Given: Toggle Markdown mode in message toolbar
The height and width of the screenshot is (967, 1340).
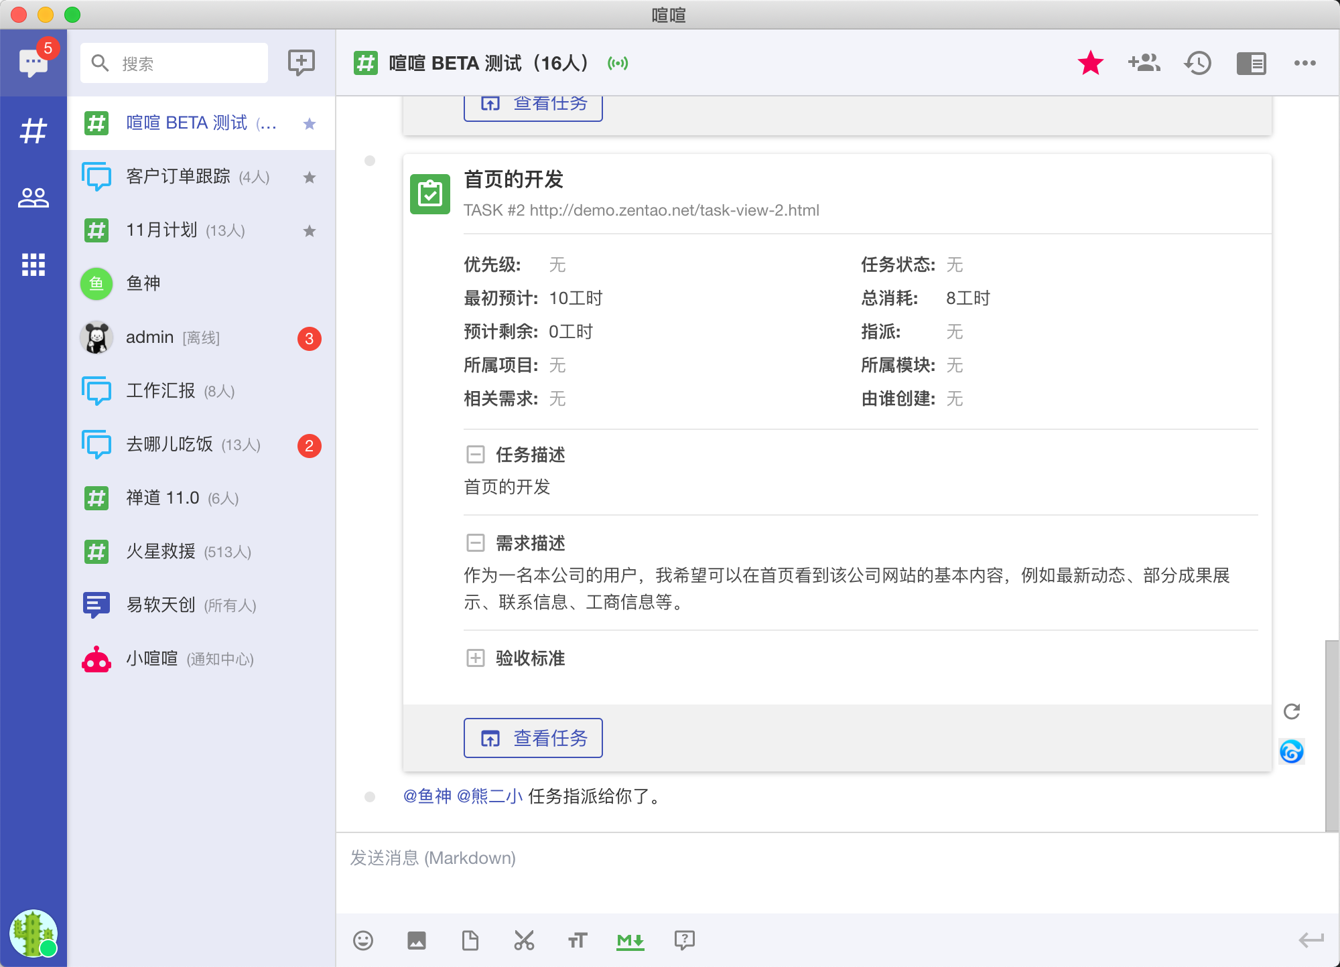Looking at the screenshot, I should 630,941.
